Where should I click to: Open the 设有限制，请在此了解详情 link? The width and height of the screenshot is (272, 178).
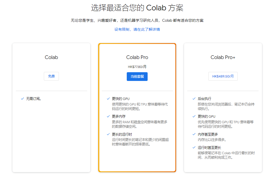(137, 29)
